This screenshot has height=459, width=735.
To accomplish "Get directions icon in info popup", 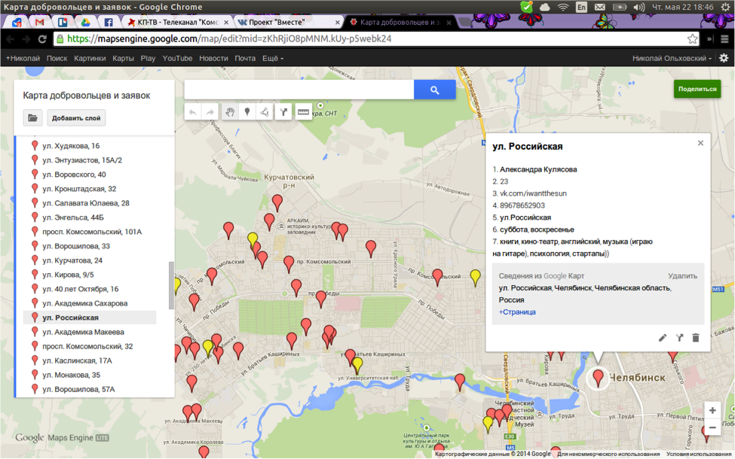I will point(679,338).
